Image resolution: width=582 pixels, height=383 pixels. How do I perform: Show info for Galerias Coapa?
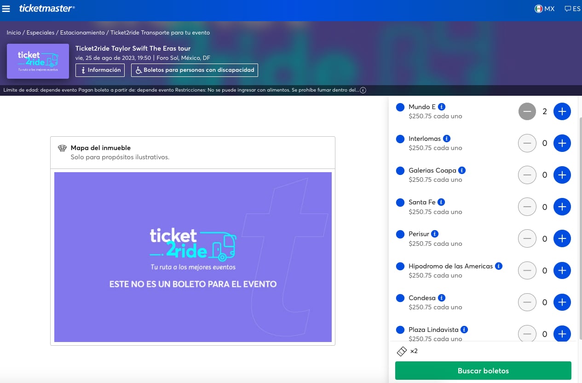click(x=462, y=170)
